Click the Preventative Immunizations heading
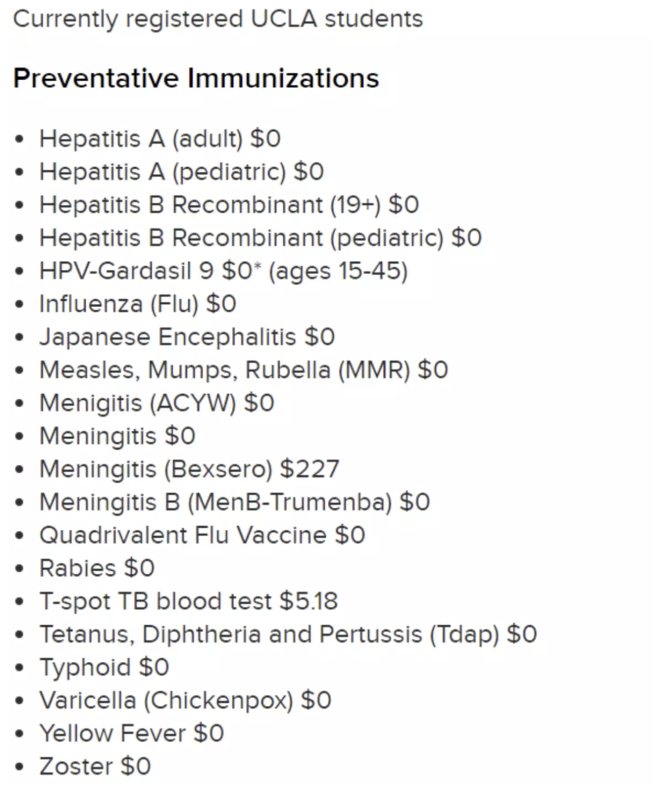652x785 pixels. (196, 78)
